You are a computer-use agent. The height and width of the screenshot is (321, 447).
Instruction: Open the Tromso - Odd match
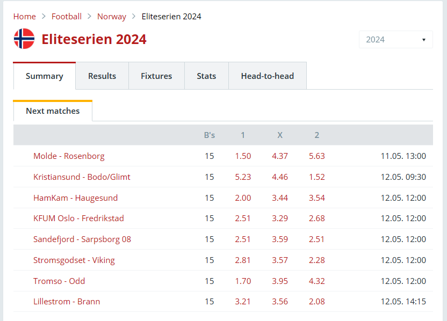(x=59, y=281)
